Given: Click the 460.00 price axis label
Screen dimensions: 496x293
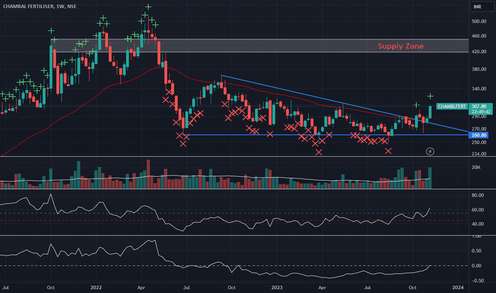Looking at the screenshot, I should 478,36.
